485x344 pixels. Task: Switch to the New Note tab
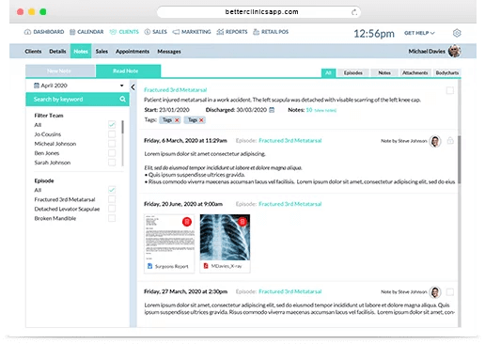tap(60, 71)
